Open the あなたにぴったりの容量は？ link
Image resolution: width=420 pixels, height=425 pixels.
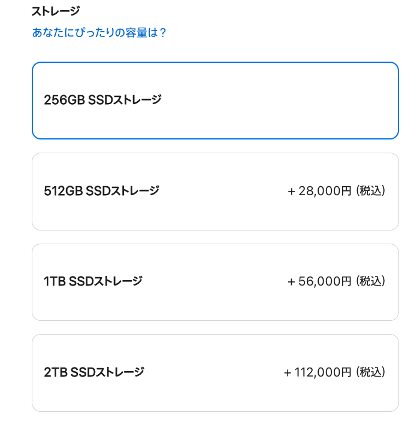[99, 32]
